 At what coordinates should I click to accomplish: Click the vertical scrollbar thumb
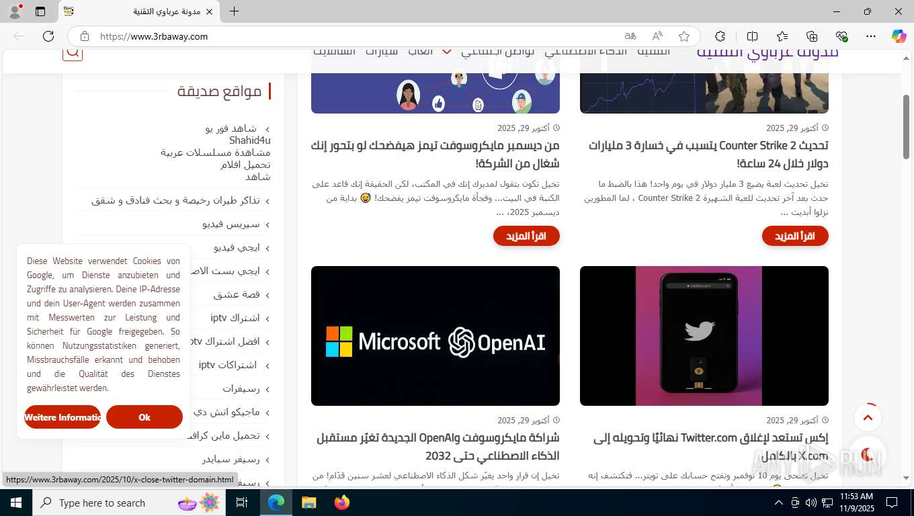click(x=906, y=126)
